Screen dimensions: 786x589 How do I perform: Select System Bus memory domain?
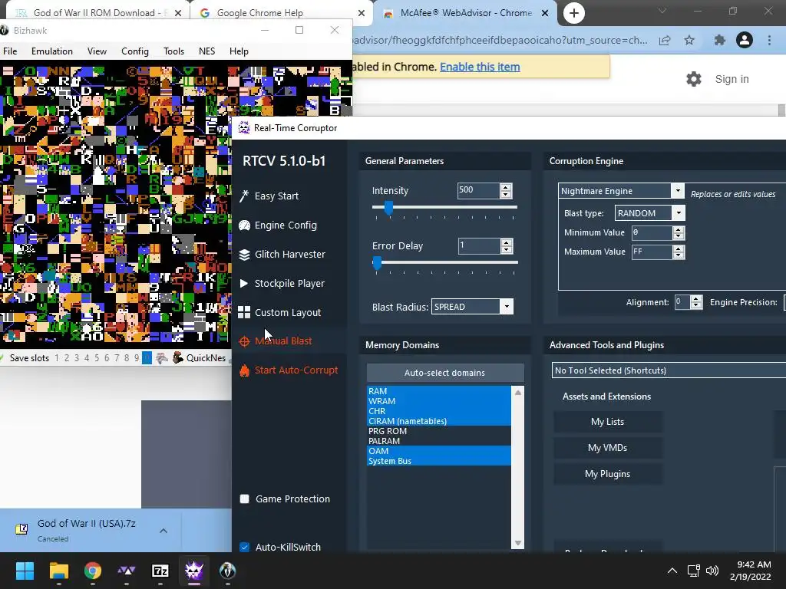tap(438, 461)
